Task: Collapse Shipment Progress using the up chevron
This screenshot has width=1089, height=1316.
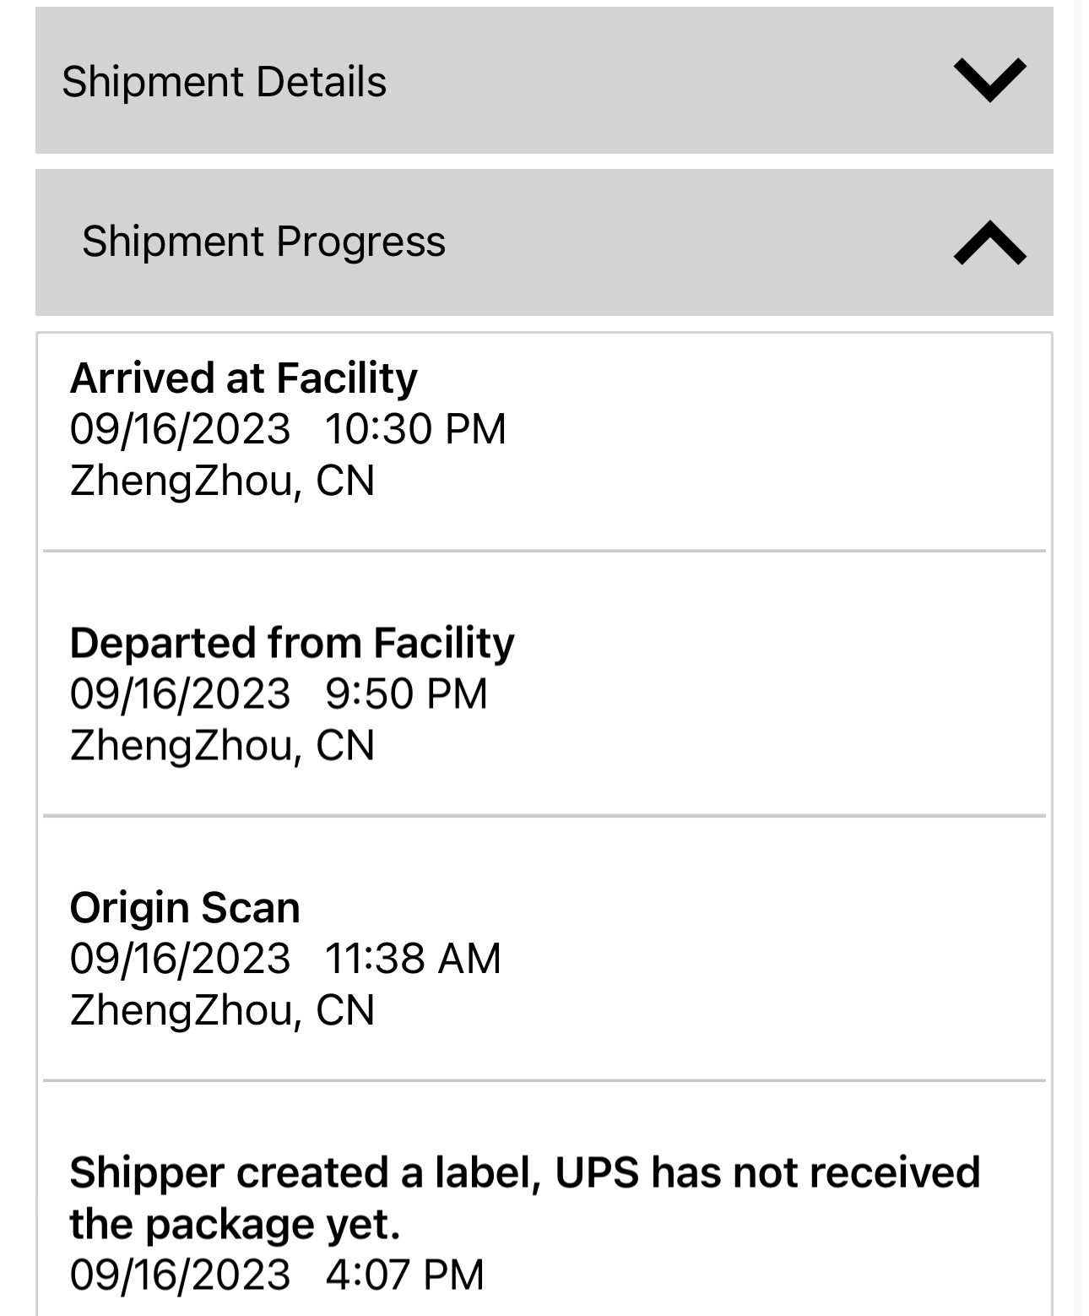Action: (x=989, y=242)
